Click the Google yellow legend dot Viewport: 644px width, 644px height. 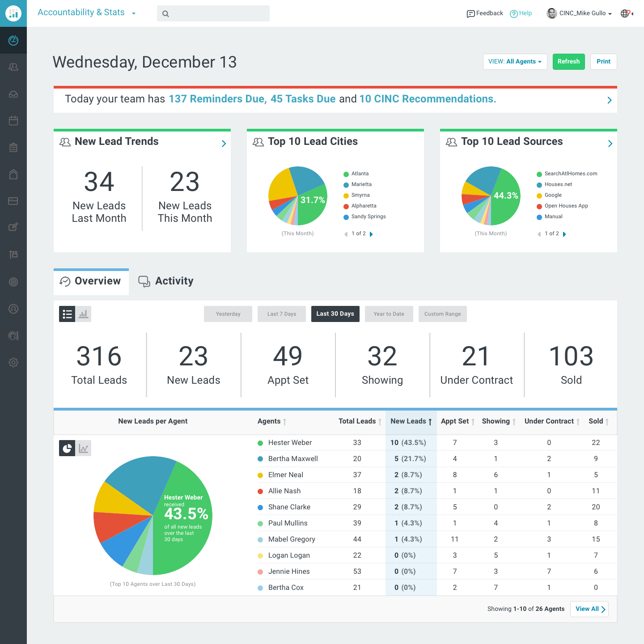point(539,195)
